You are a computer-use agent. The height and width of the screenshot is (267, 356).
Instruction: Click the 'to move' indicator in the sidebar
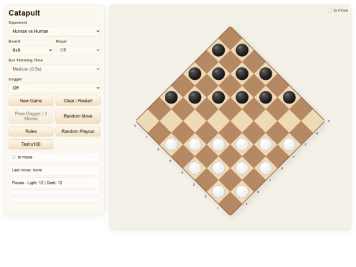[22, 157]
